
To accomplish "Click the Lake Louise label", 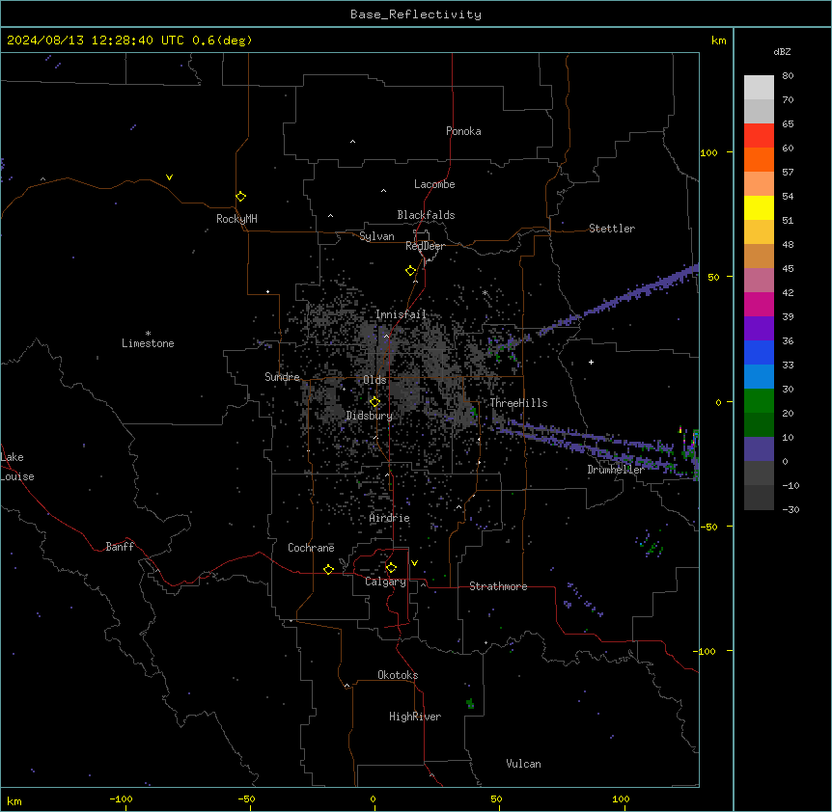I will 17,467.
